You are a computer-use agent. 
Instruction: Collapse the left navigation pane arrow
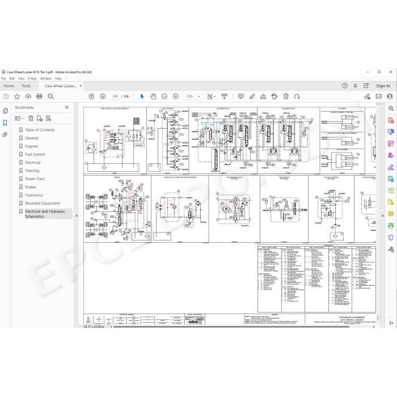click(77, 216)
